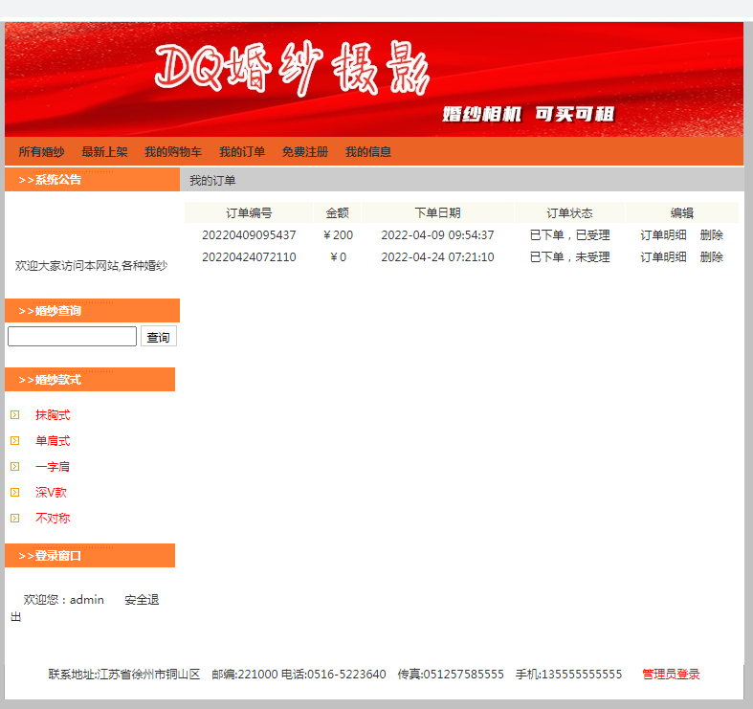Image resolution: width=753 pixels, height=709 pixels.
Task: Focus the wedding dress search input field
Action: coord(73,337)
